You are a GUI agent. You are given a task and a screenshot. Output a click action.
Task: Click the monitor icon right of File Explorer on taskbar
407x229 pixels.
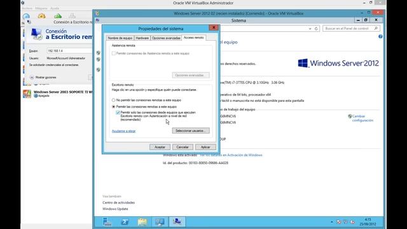click(x=160, y=222)
